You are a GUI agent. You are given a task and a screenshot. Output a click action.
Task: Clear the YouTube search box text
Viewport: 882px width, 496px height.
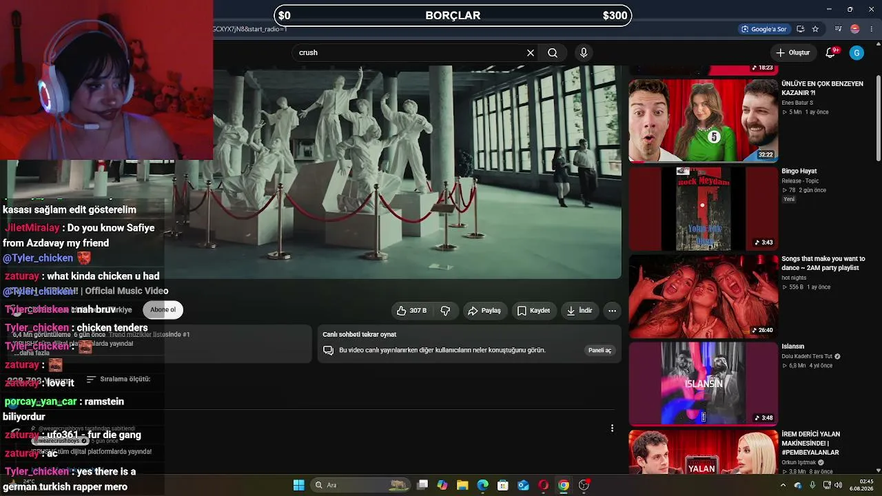click(531, 52)
